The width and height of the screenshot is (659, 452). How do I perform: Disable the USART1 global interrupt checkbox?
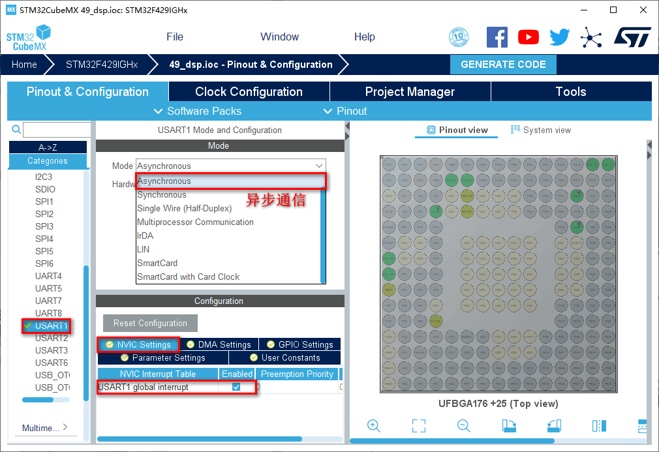236,387
